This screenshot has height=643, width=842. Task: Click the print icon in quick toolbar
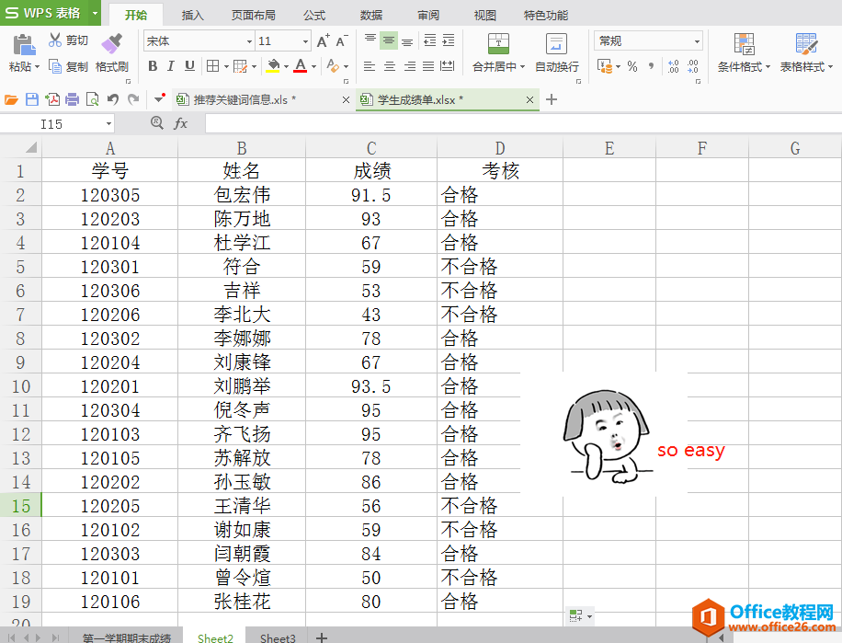[x=72, y=99]
